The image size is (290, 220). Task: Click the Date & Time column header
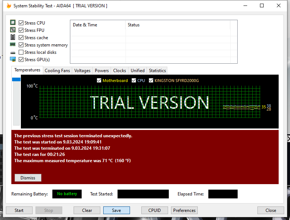[x=98, y=25]
